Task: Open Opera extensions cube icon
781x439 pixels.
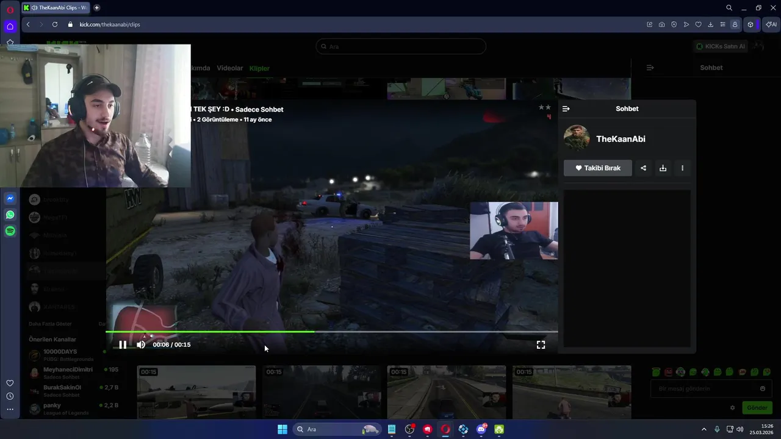Action: pyautogui.click(x=750, y=24)
